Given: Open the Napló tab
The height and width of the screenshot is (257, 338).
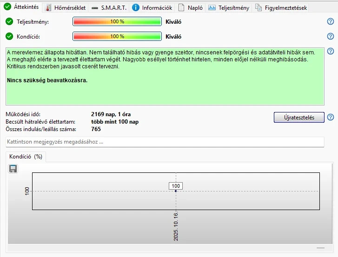Looking at the screenshot, I should (191, 8).
